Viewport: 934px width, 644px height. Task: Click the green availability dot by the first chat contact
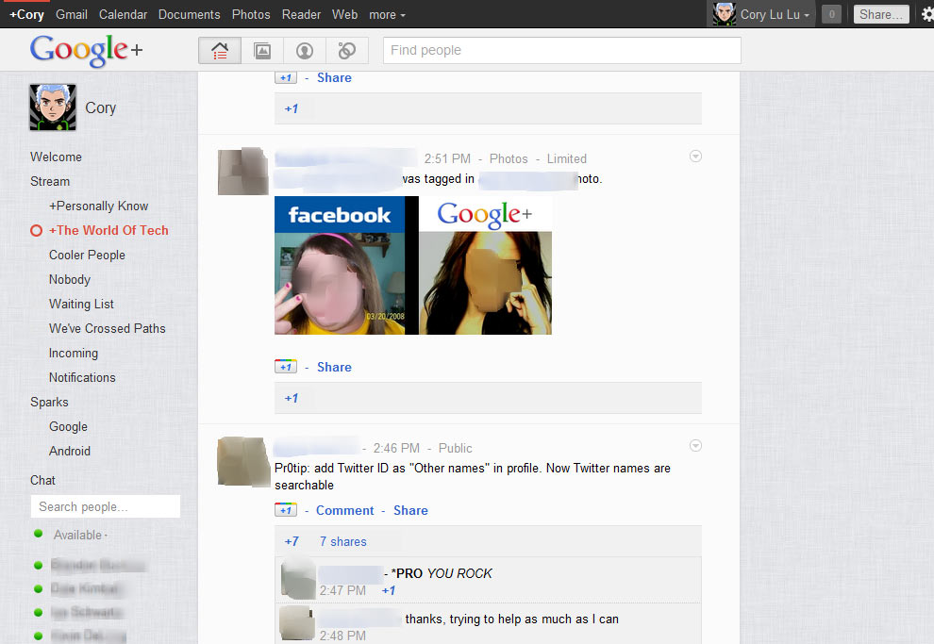point(37,565)
